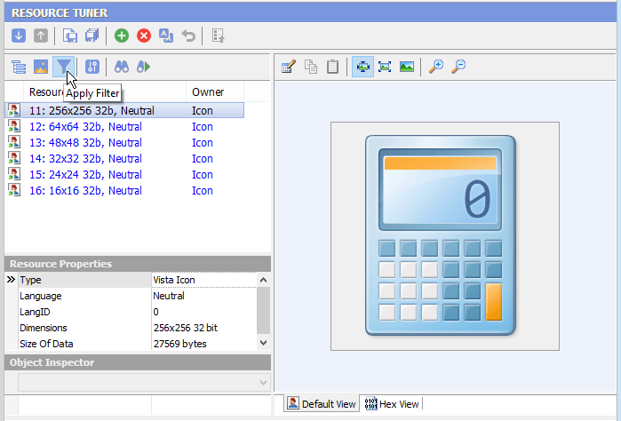Click the red delete resource icon
Viewport: 621px width, 421px height.
coord(143,36)
